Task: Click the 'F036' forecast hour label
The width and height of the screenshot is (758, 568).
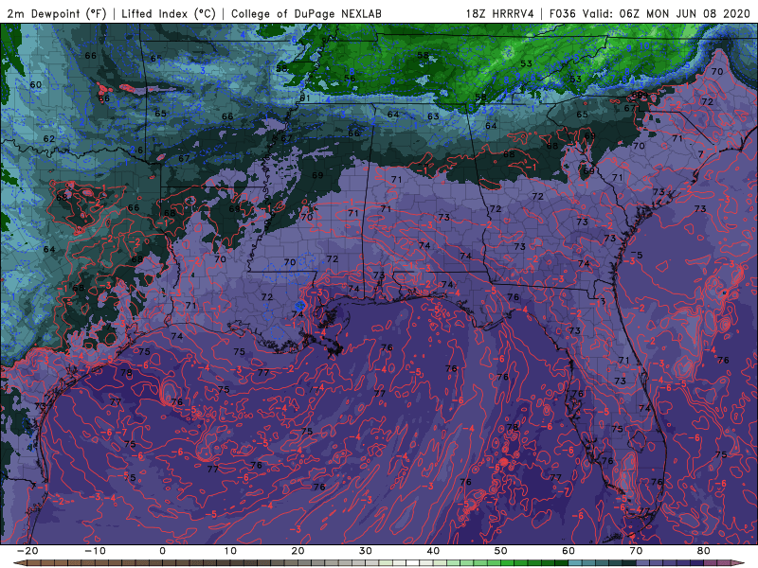Action: point(563,13)
